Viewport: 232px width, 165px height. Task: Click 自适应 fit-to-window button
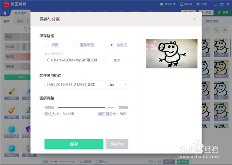click(86, 162)
